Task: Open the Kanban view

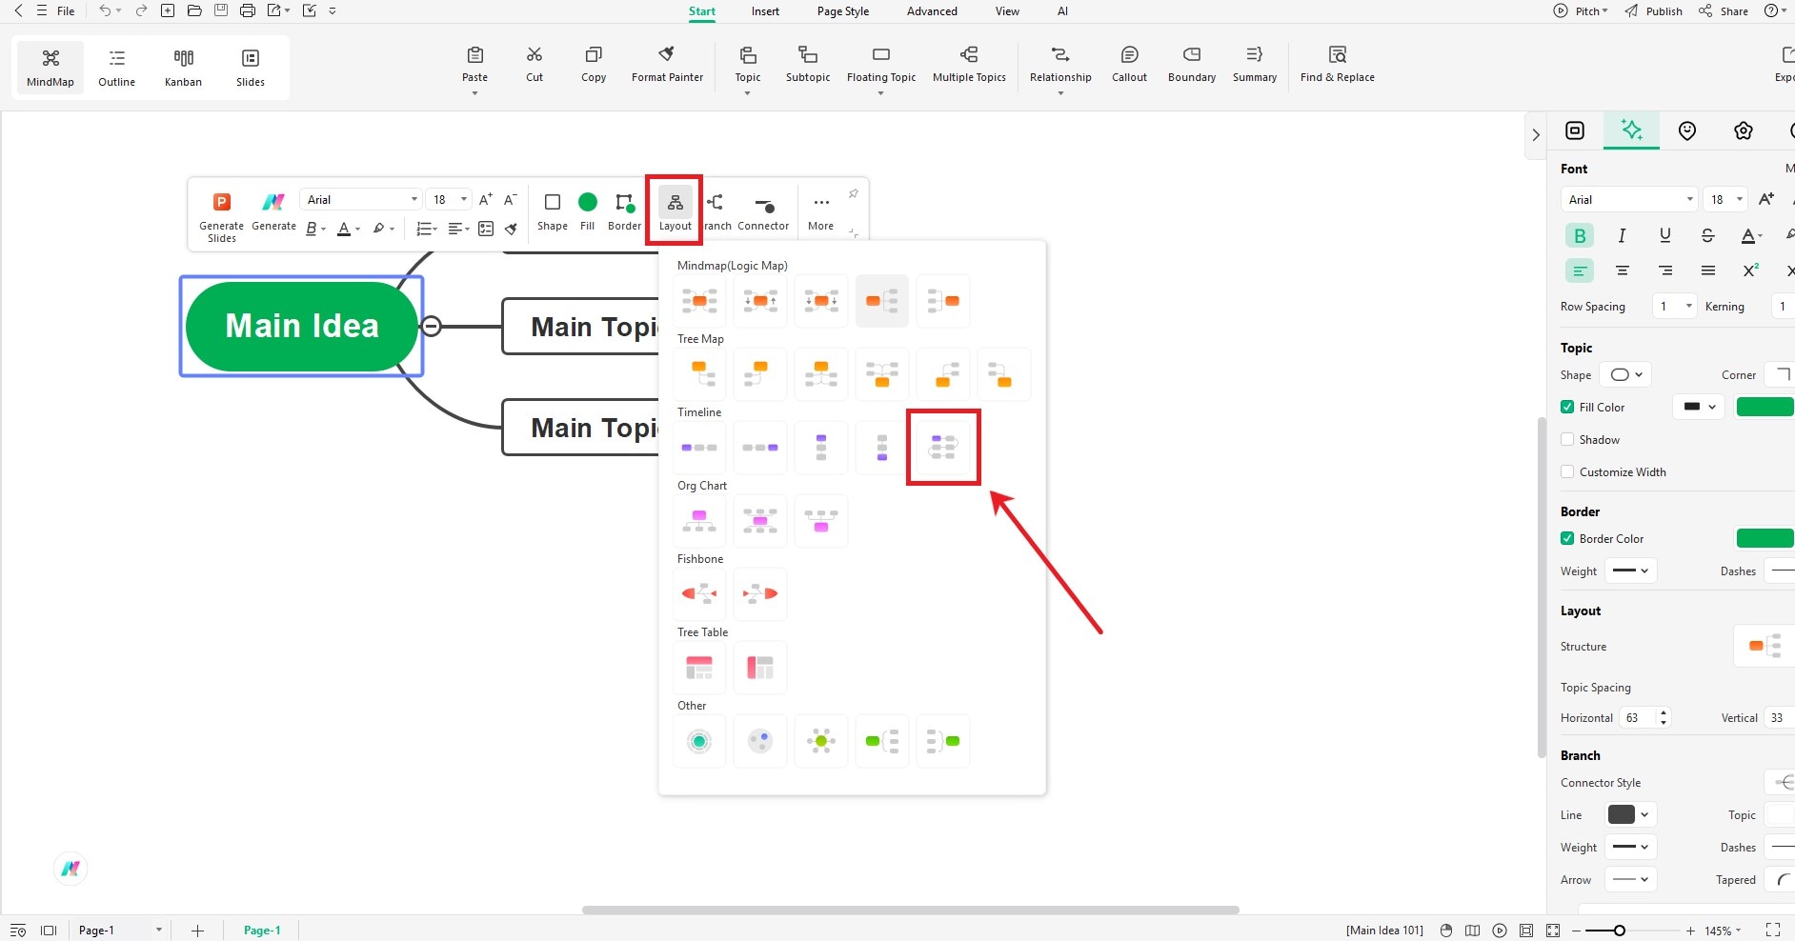Action: [x=183, y=67]
